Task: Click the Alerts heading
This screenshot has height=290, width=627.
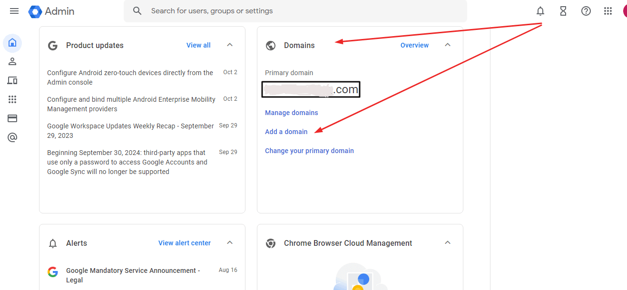Action: pyautogui.click(x=77, y=243)
